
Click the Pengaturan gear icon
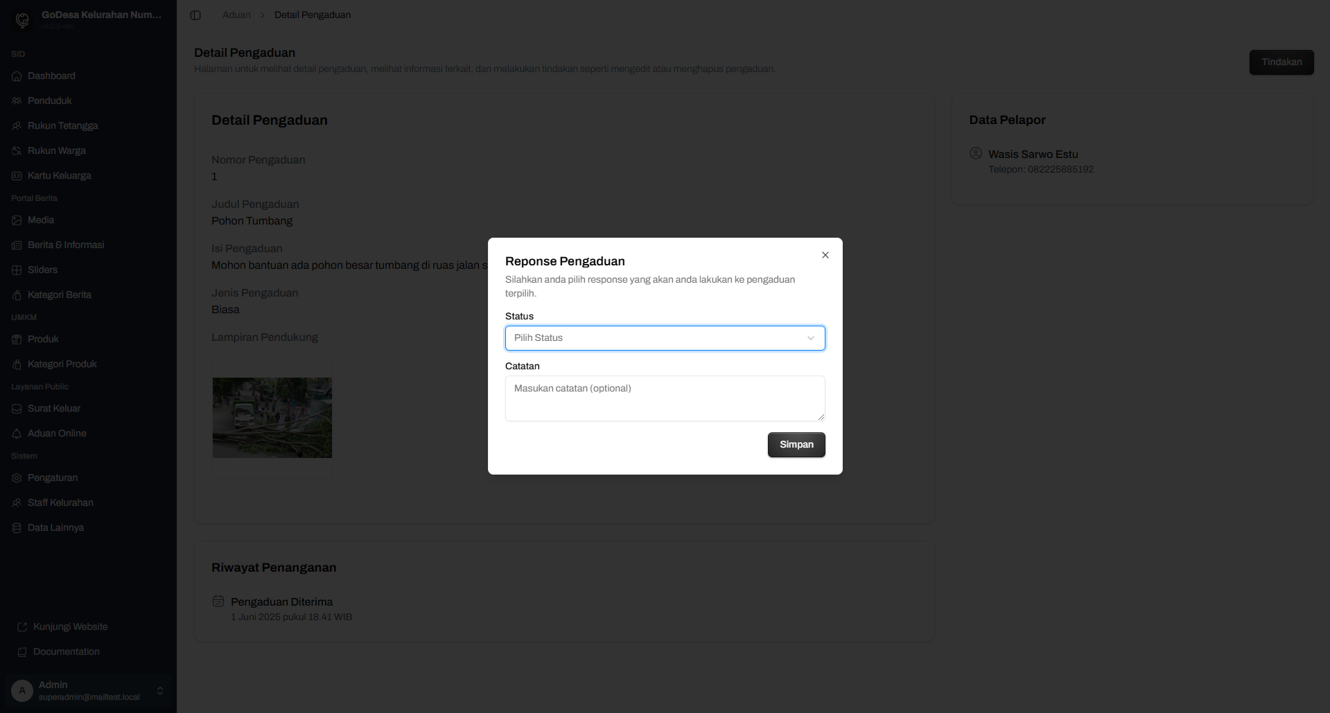17,478
